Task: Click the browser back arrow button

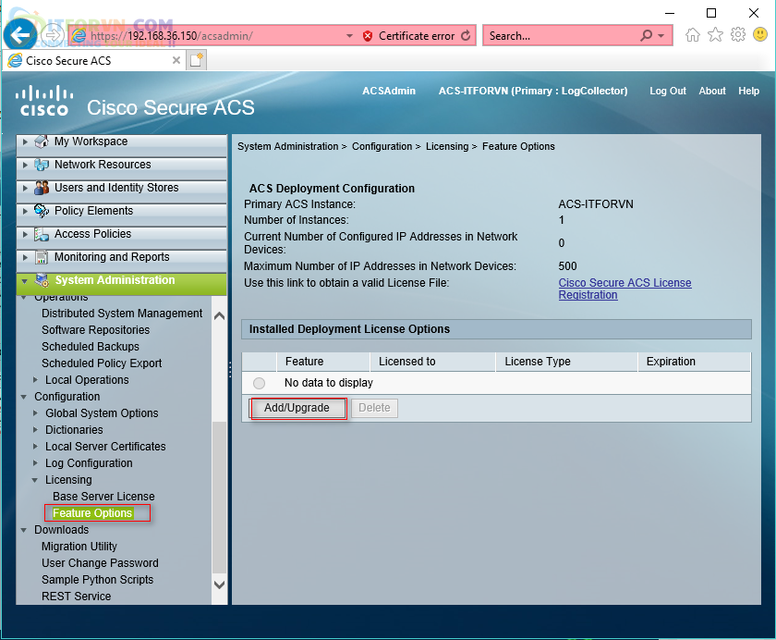Action: (20, 35)
